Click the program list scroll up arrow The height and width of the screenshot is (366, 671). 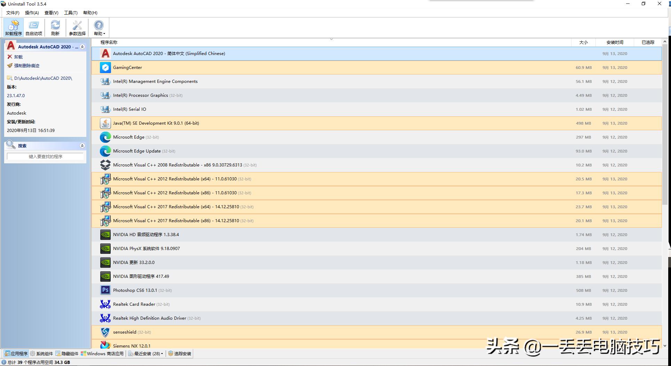tap(665, 42)
